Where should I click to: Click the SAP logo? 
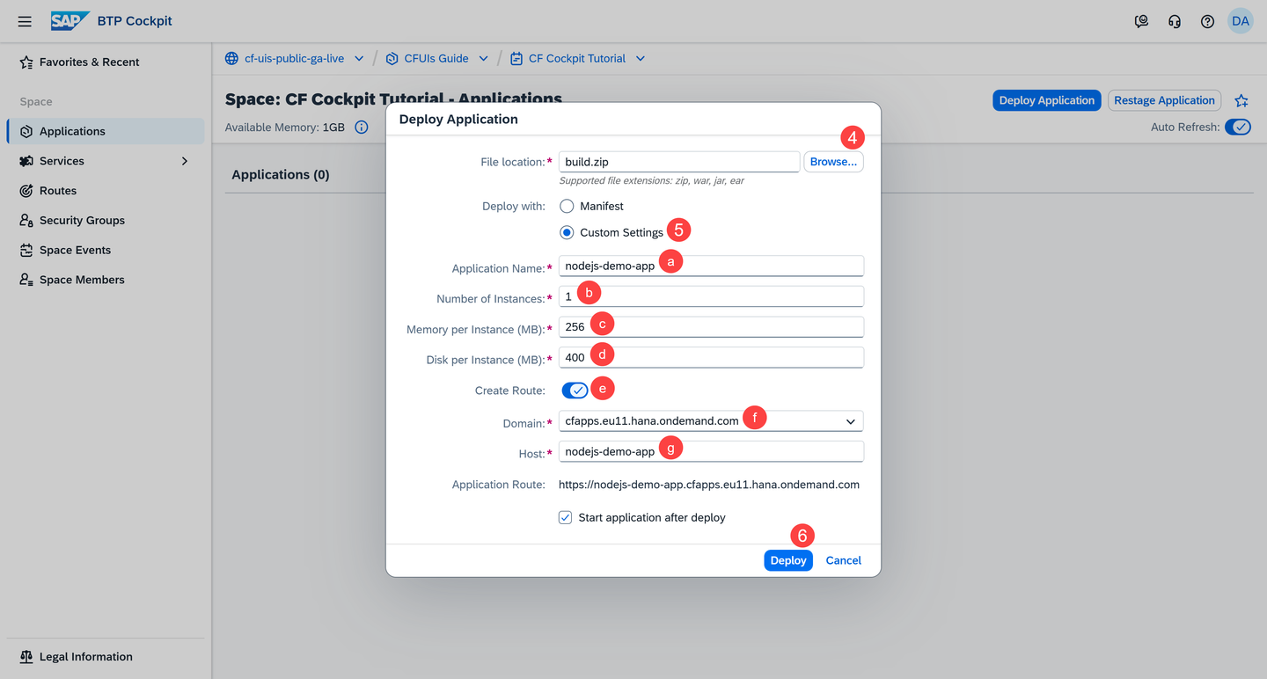pyautogui.click(x=69, y=21)
